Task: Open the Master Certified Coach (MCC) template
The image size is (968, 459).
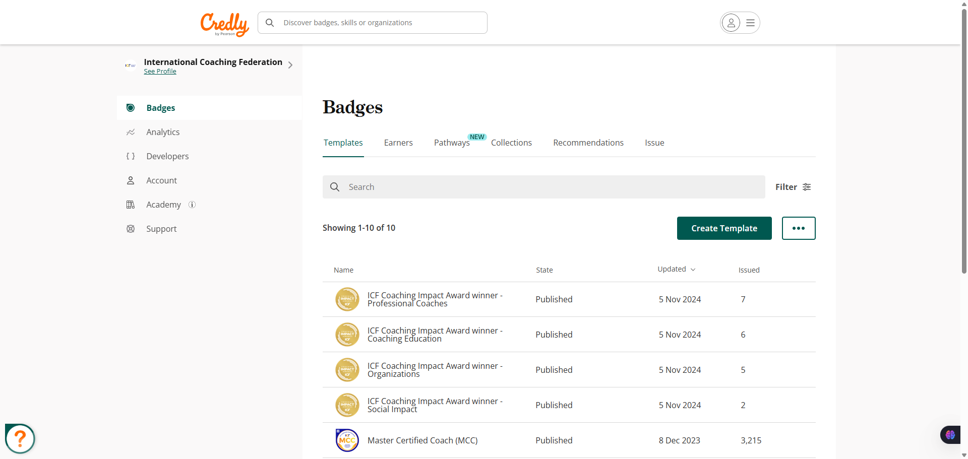Action: click(422, 440)
